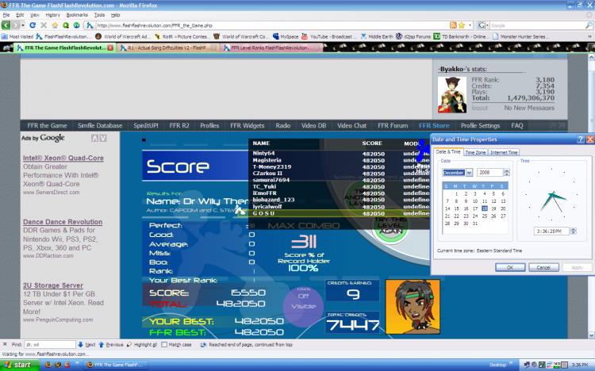Image resolution: width=595 pixels, height=371 pixels.
Task: Click the home icon in navigation toolbar
Action: tap(55, 25)
